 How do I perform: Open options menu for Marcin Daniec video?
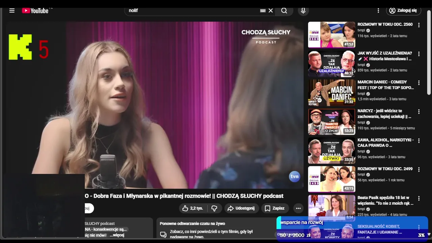pyautogui.click(x=419, y=83)
